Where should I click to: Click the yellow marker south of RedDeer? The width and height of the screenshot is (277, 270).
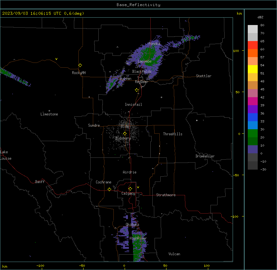137,90
